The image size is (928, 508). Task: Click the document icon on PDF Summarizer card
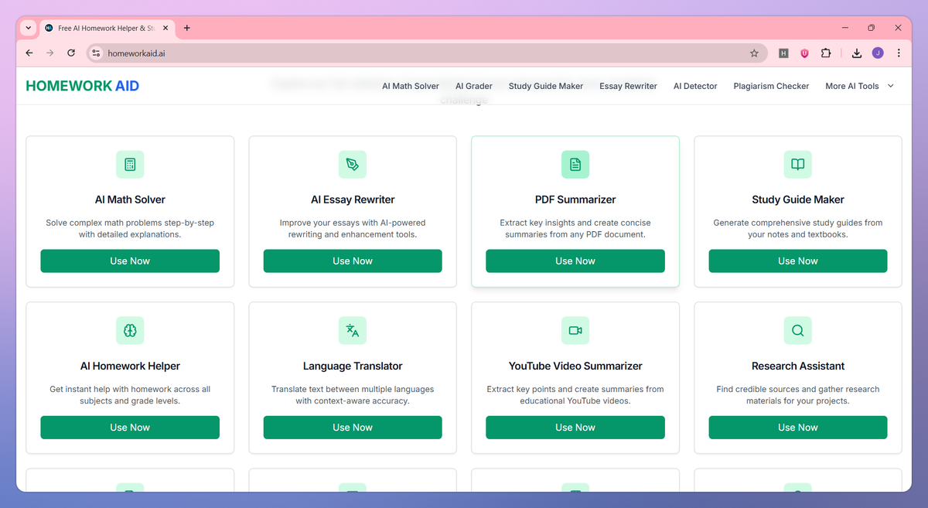[575, 164]
